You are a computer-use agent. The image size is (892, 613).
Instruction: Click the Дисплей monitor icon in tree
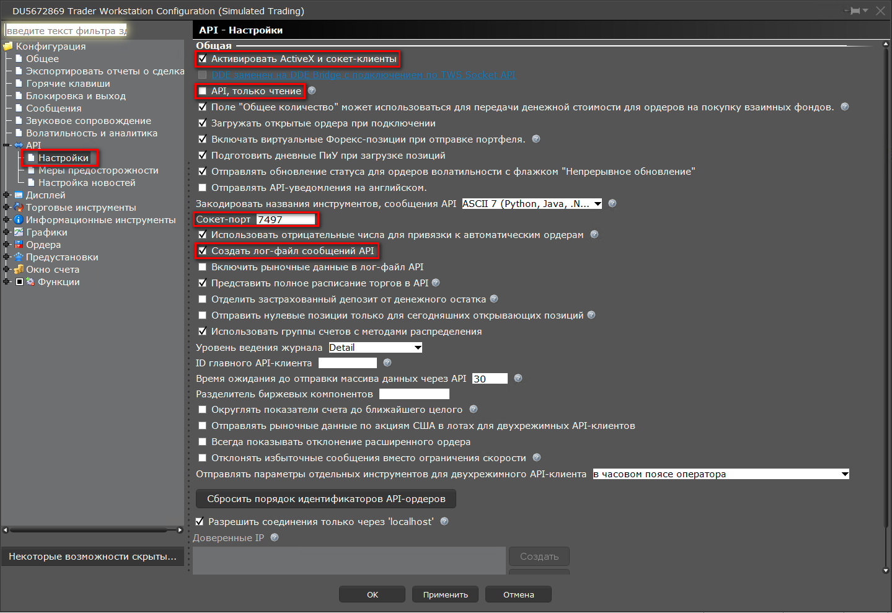pyautogui.click(x=19, y=195)
